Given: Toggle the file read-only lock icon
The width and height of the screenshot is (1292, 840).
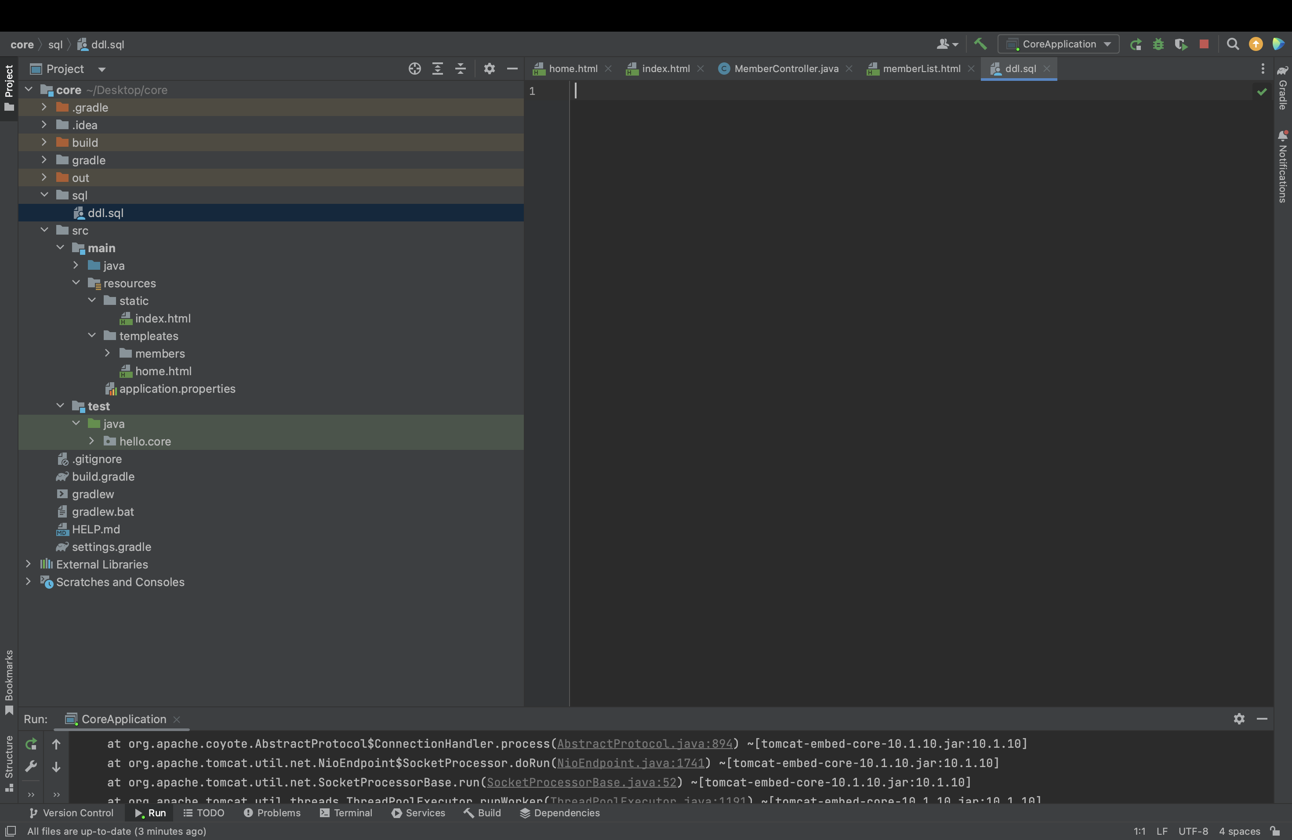Looking at the screenshot, I should (x=1275, y=831).
